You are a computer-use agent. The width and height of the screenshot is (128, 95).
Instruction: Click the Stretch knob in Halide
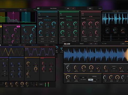(x=76, y=77)
